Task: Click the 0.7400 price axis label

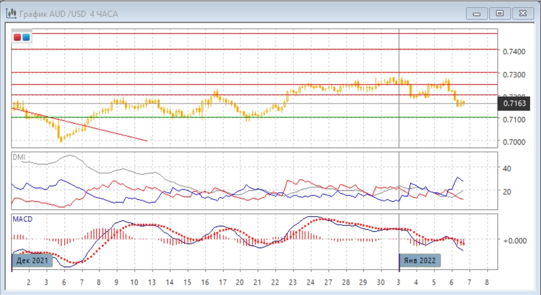Action: coord(514,52)
